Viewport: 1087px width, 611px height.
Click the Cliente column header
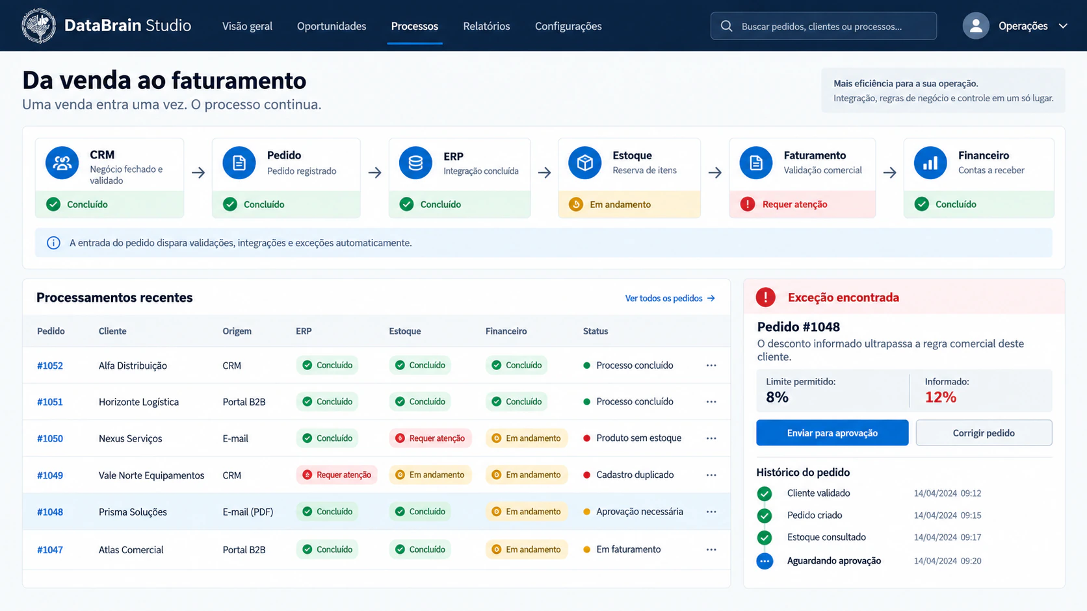tap(112, 331)
